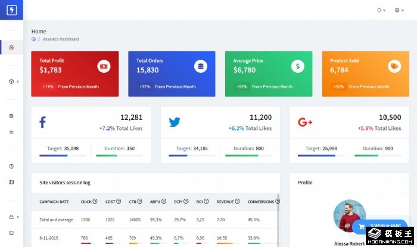Image resolution: width=417 pixels, height=247 pixels.
Task: Click the Twitter bird icon
Action: [x=174, y=122]
